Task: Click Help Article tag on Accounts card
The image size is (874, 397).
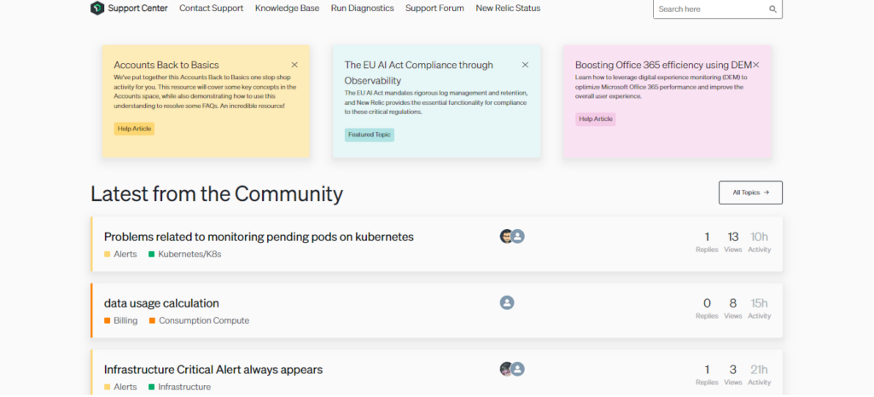Action: [134, 129]
